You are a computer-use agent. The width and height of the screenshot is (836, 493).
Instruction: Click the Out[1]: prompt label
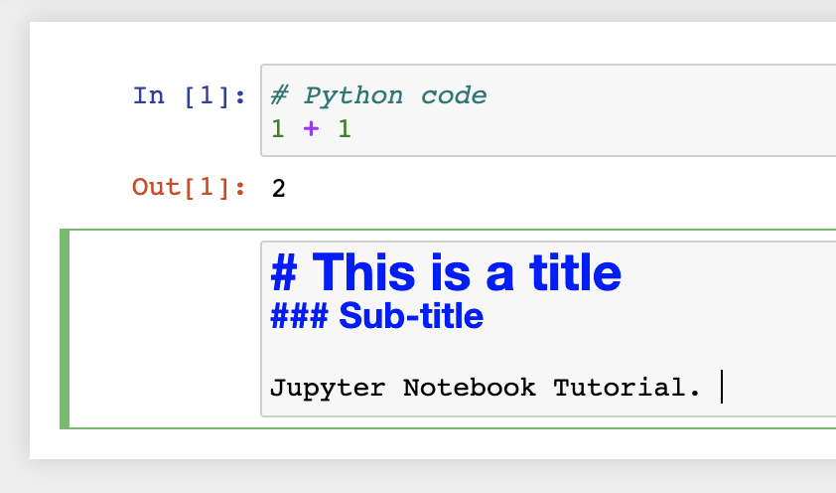click(189, 187)
